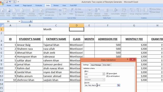The height and width of the screenshot is (92, 163).
Task: Open the From Other Sources menu
Action: [x=21, y=12]
